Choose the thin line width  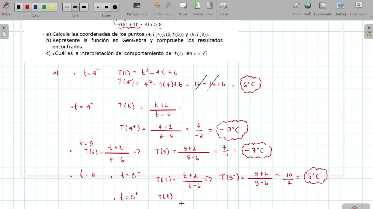pos(67,7)
